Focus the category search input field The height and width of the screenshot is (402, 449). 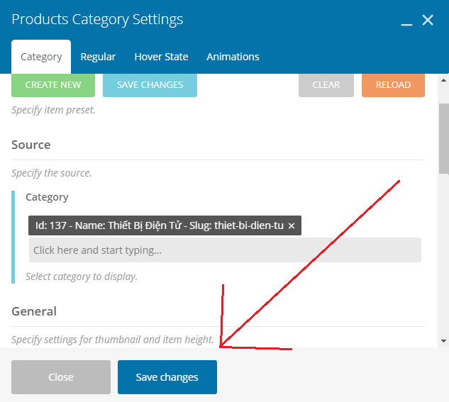pyautogui.click(x=225, y=250)
